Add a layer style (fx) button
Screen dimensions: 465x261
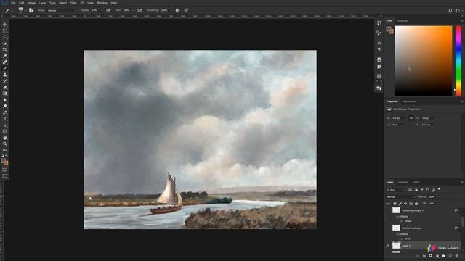click(x=424, y=256)
